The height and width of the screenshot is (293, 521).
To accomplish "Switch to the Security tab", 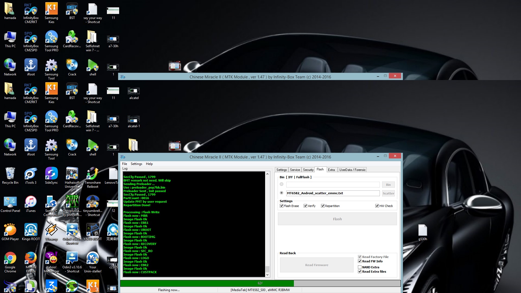I will [x=308, y=170].
